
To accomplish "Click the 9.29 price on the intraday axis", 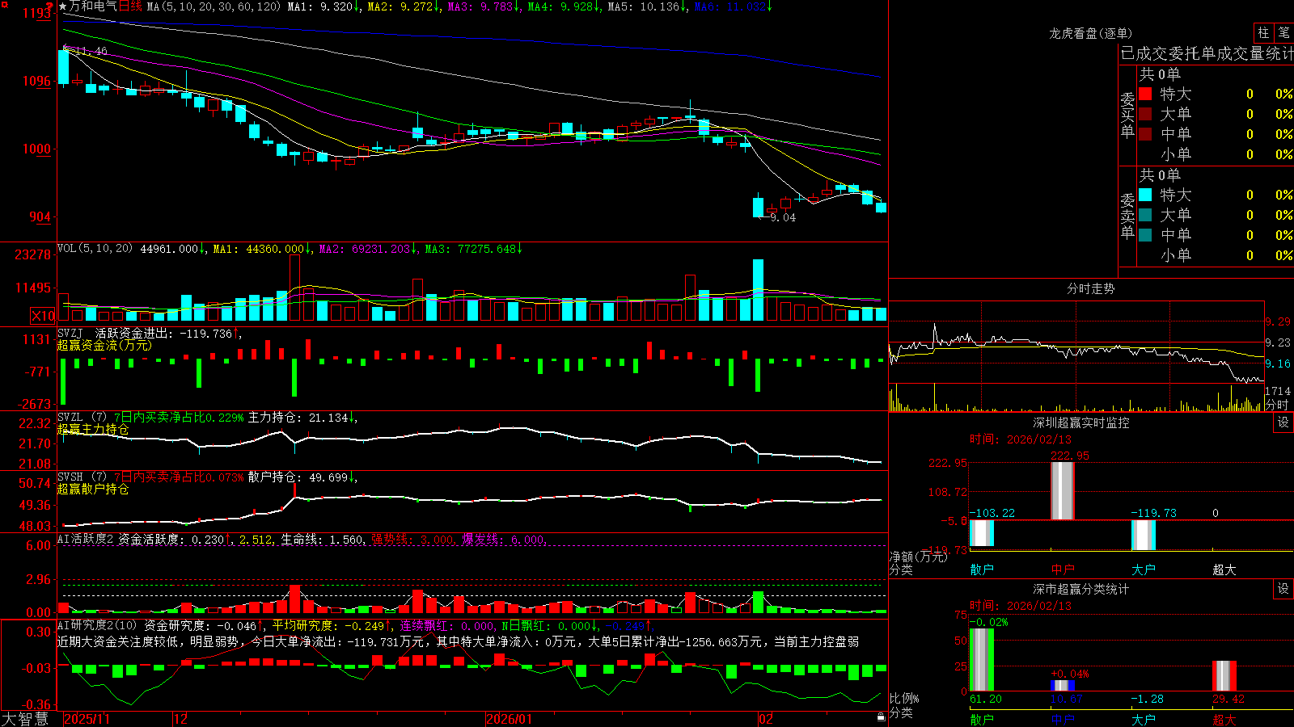I will pos(1278,321).
